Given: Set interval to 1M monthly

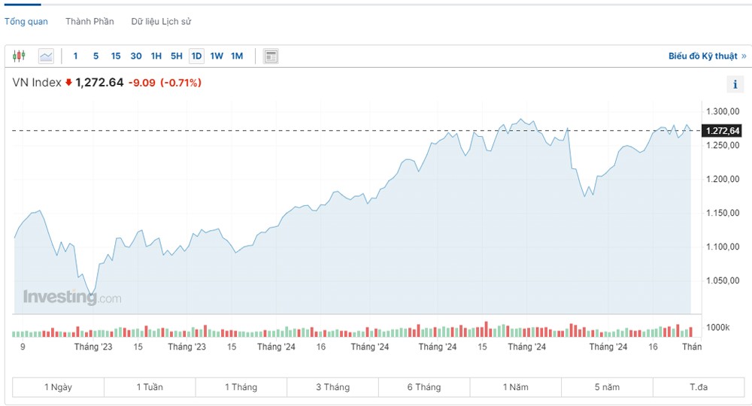Looking at the screenshot, I should [237, 56].
